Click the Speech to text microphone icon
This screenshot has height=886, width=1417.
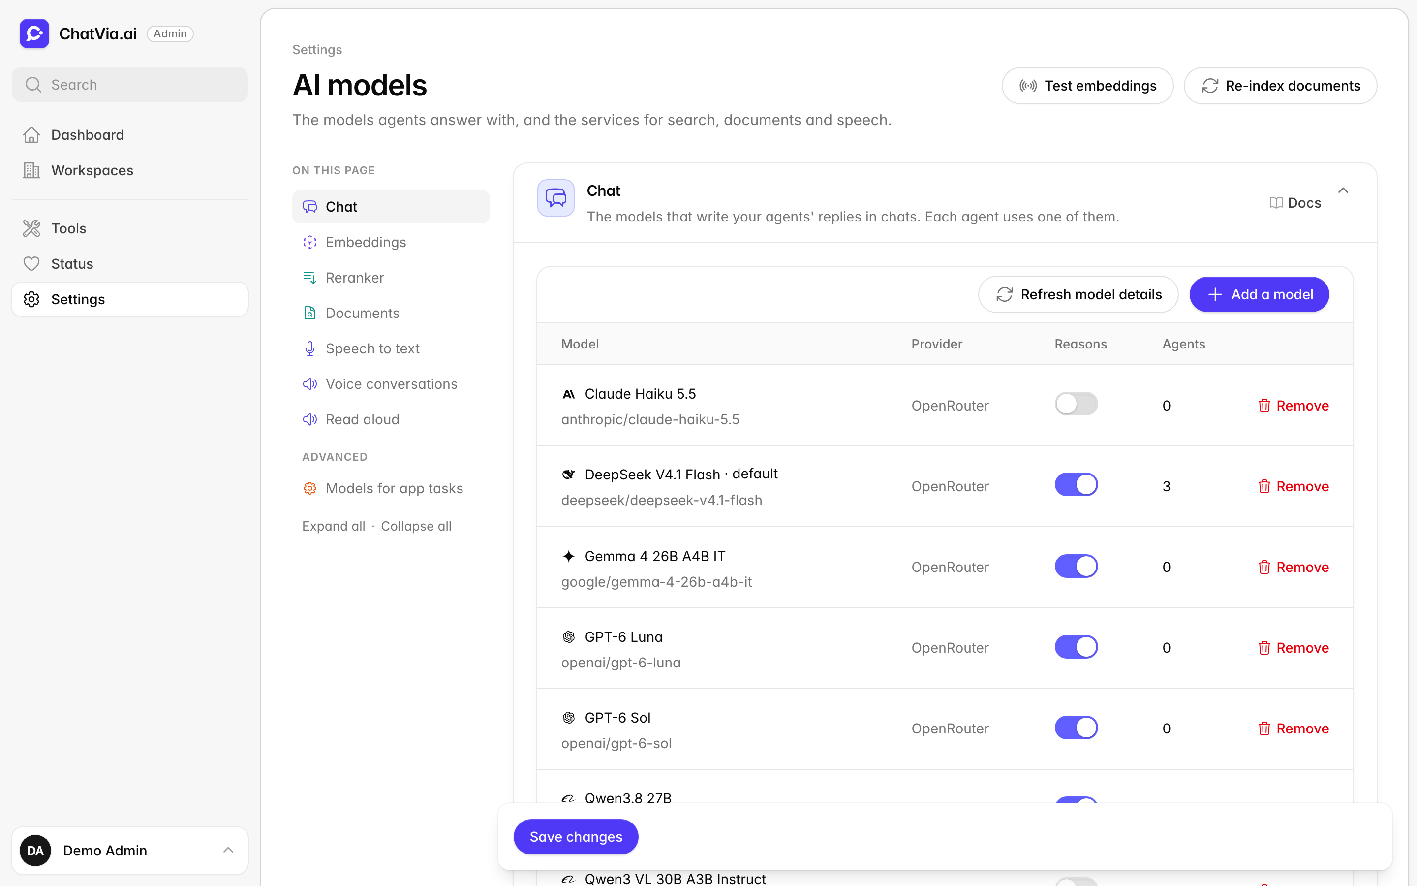(x=310, y=348)
